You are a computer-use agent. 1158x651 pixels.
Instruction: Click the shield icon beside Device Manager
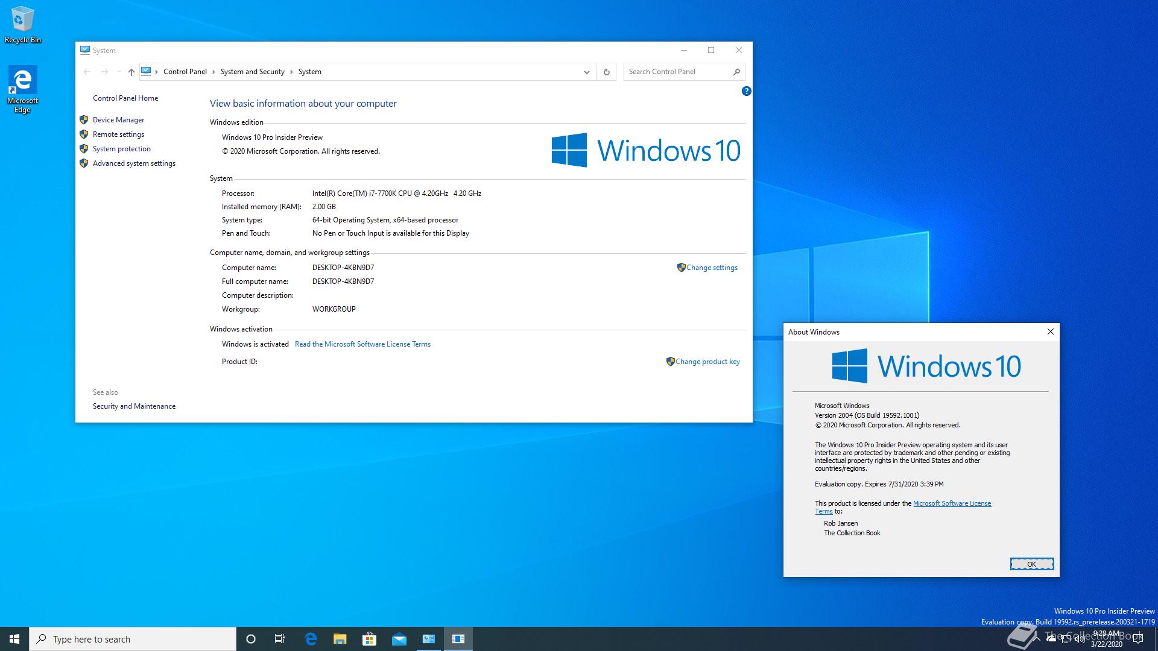coord(84,120)
